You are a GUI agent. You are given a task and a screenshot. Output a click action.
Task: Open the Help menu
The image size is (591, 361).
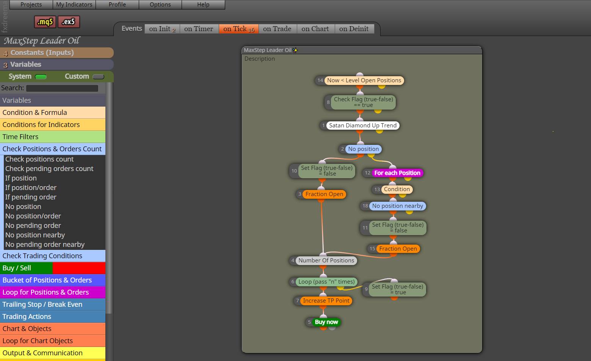[x=203, y=5]
